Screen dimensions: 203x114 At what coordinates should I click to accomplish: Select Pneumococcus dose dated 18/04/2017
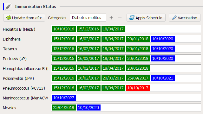click(113, 88)
